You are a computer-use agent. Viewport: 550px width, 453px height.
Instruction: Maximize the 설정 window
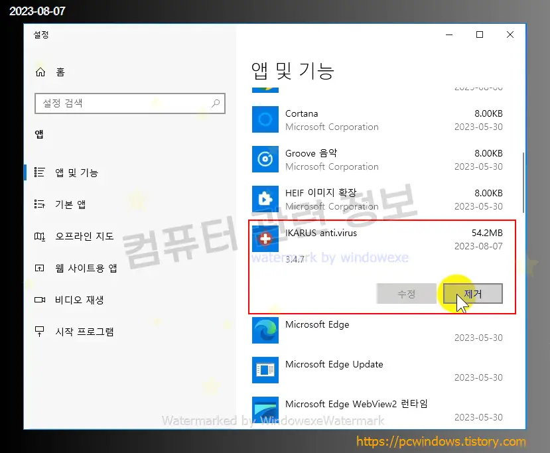pos(480,34)
